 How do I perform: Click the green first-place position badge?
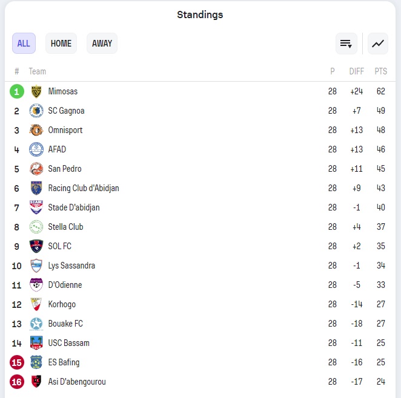pyautogui.click(x=17, y=91)
